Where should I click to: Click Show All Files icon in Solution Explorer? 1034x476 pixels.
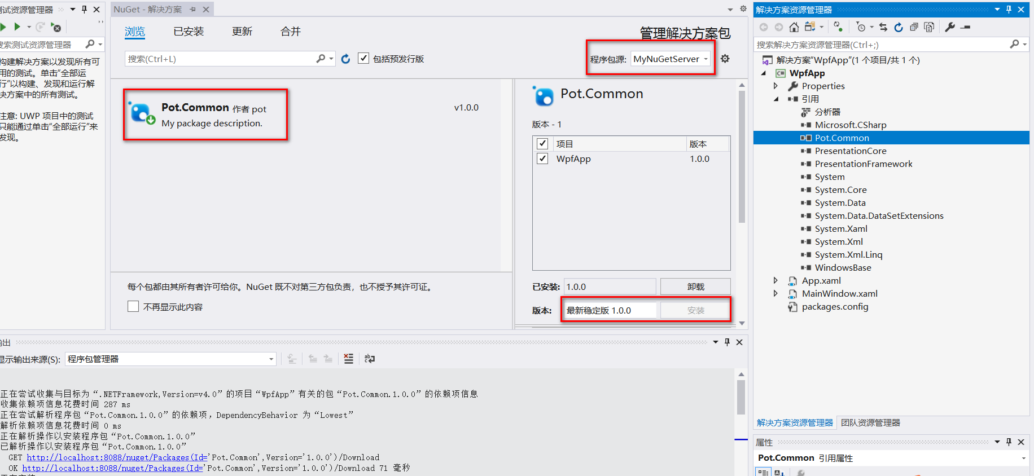(929, 27)
